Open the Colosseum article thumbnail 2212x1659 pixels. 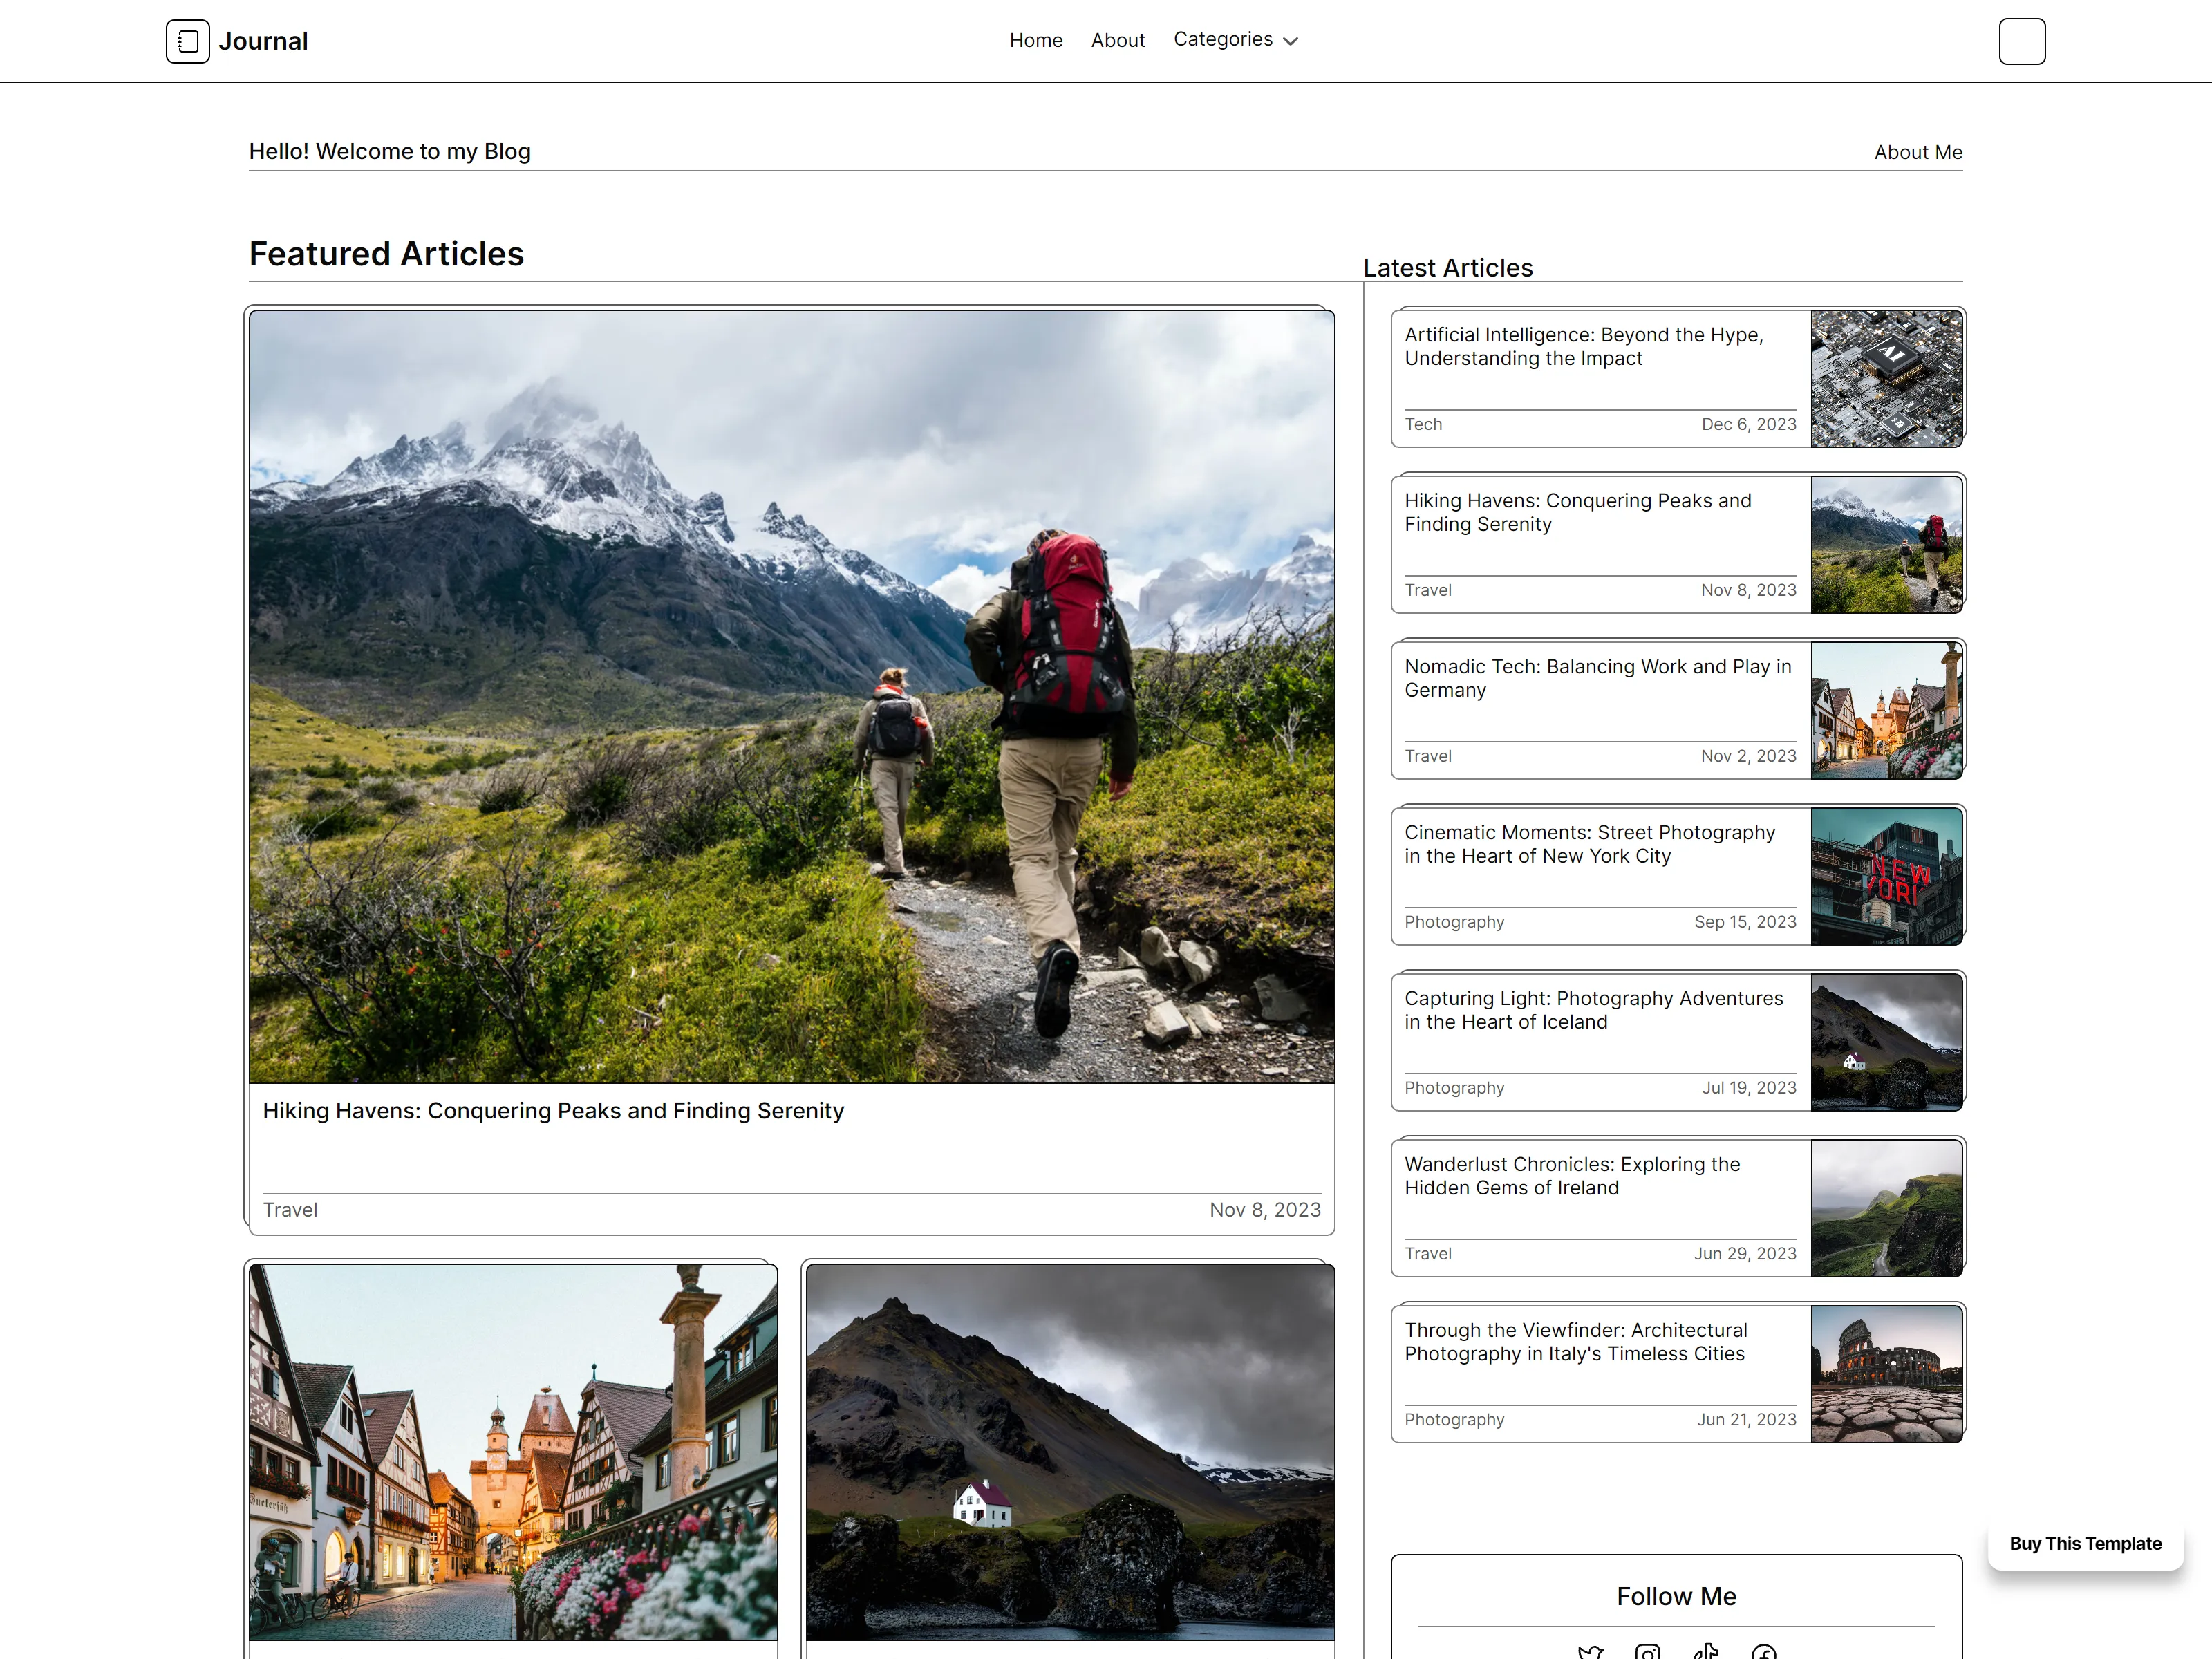click(x=1886, y=1374)
